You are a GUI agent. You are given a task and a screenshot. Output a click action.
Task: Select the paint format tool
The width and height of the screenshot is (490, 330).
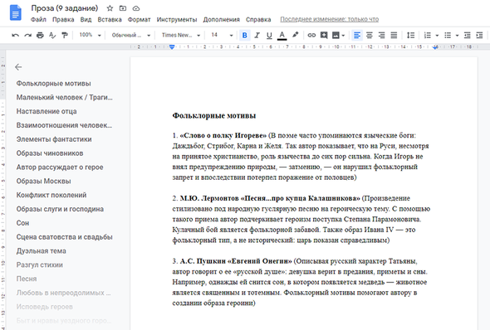click(65, 36)
